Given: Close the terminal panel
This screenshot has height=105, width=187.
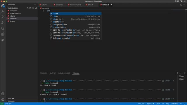Looking at the screenshot, I should point(185,73).
